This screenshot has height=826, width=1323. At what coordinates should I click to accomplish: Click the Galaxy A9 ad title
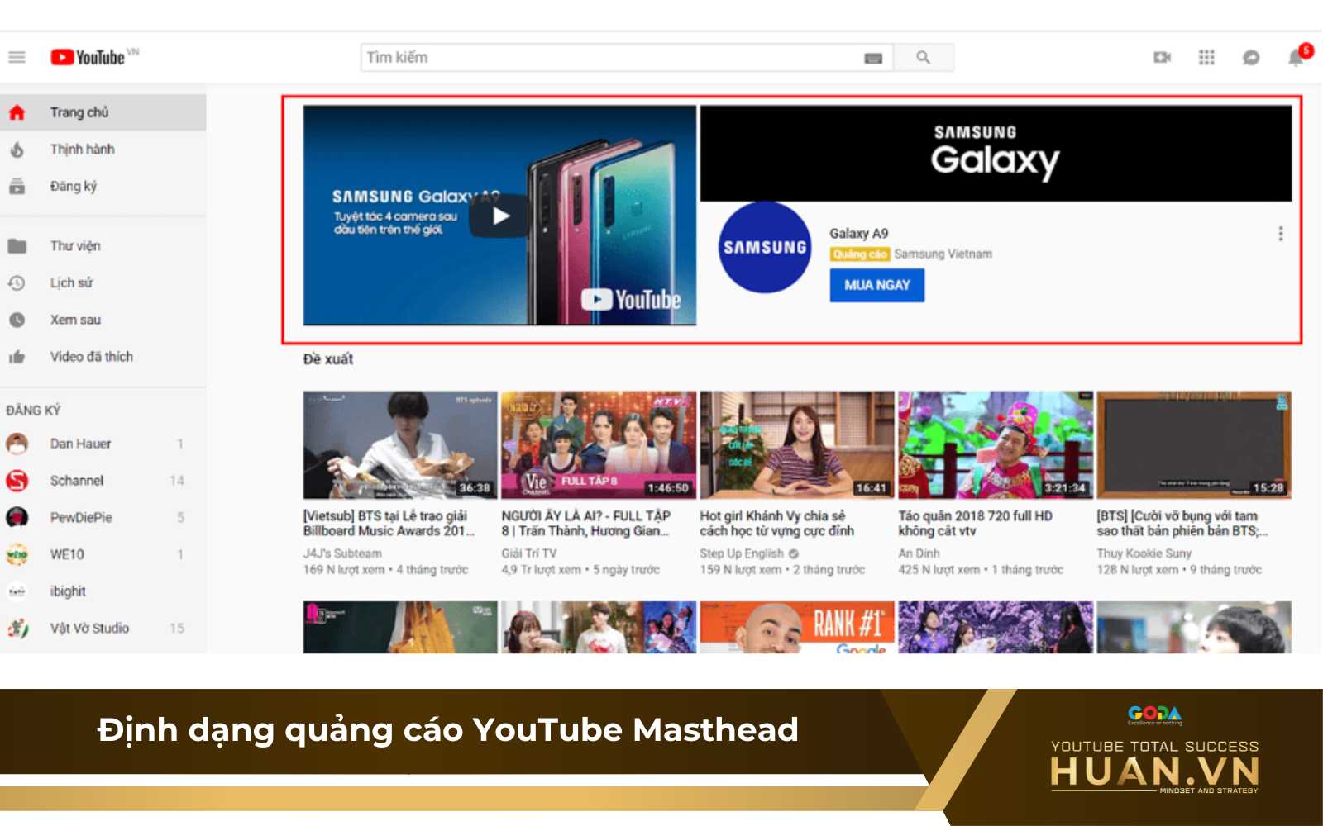[859, 234]
